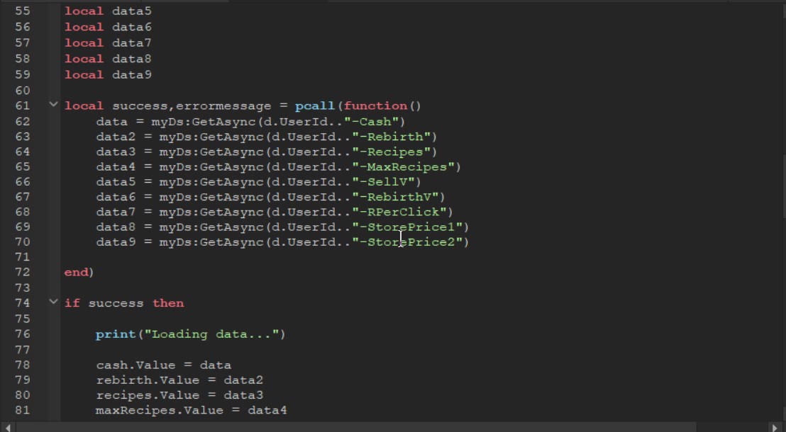Image resolution: width=786 pixels, height=432 pixels.
Task: Click 'maxRecipes.Value = data4' assignment
Action: click(x=191, y=410)
